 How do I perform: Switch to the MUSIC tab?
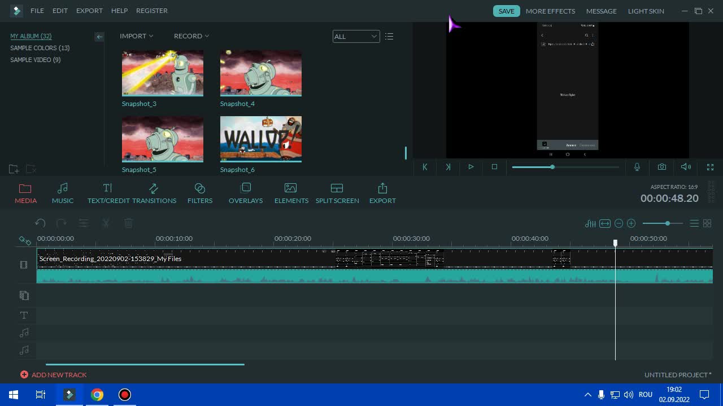coord(63,193)
